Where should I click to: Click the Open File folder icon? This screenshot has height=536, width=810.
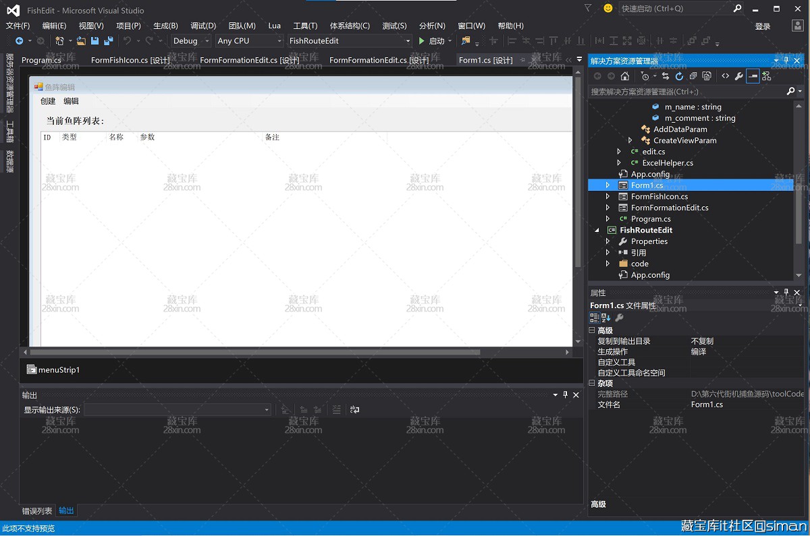[x=81, y=41]
